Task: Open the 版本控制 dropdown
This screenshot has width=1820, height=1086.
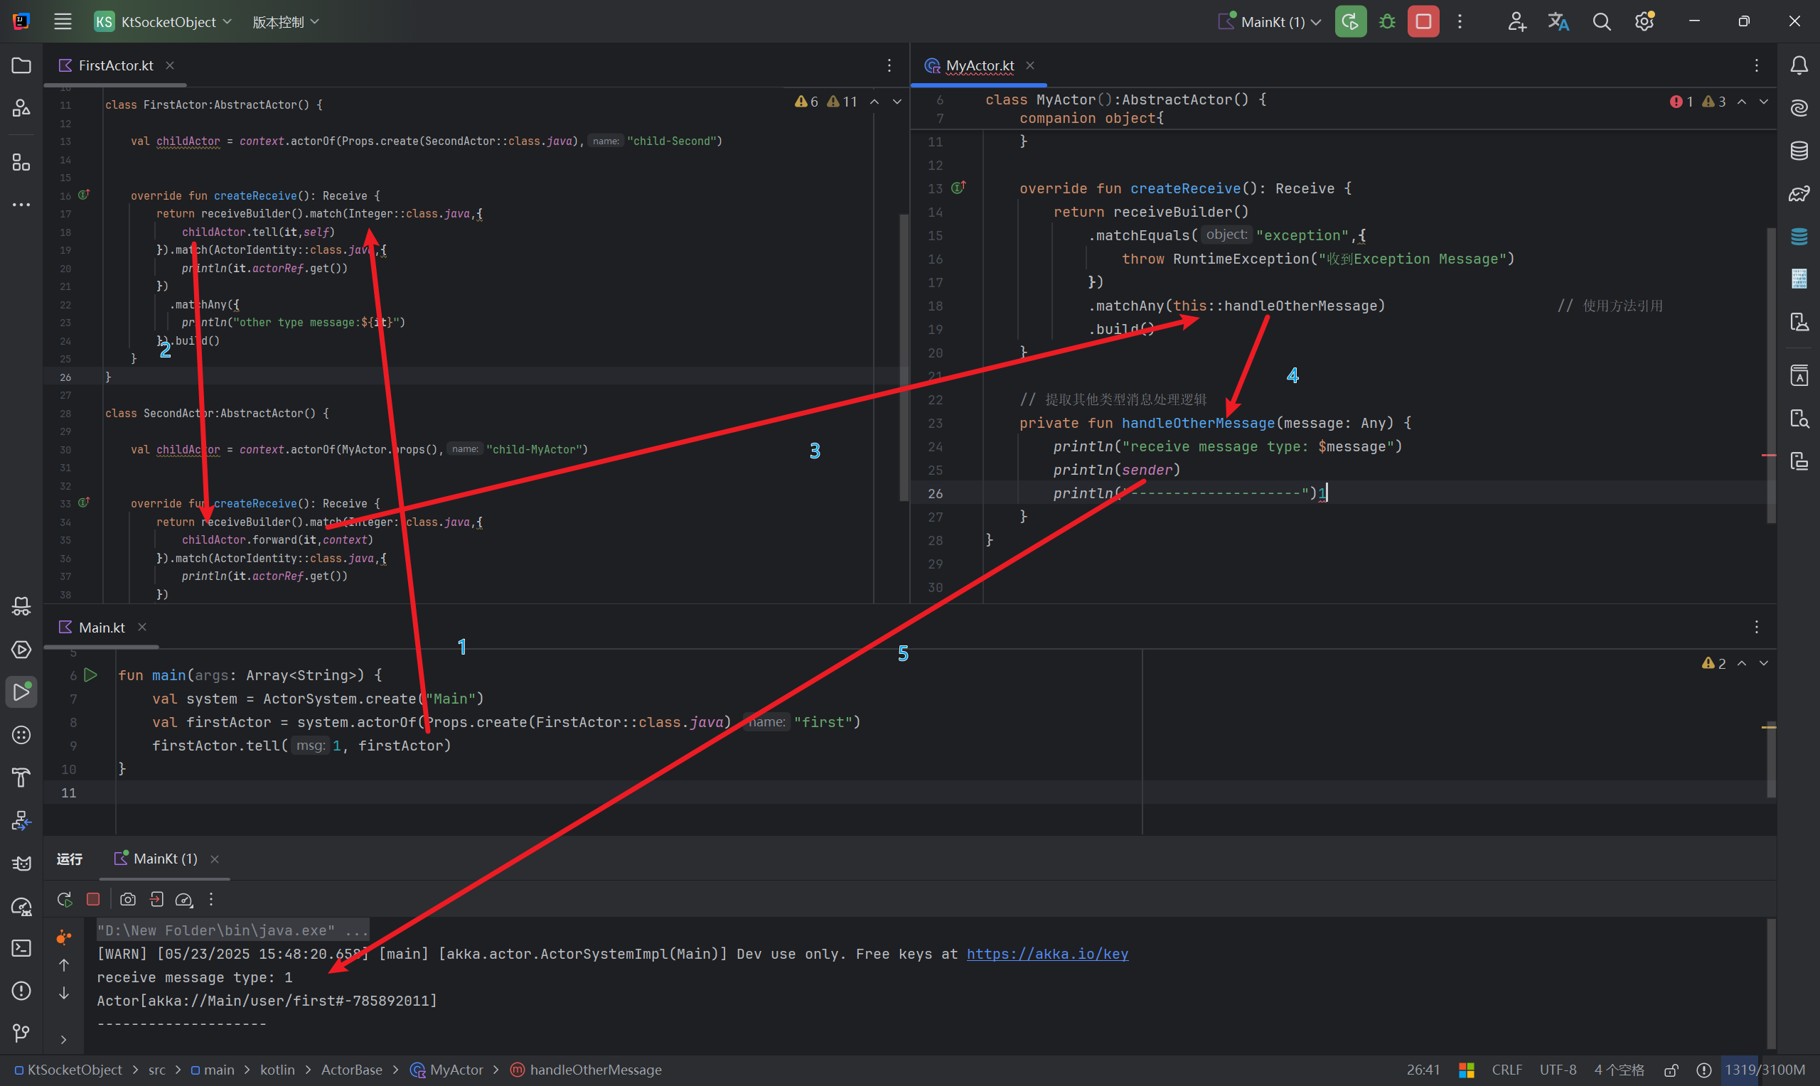Action: tap(285, 22)
